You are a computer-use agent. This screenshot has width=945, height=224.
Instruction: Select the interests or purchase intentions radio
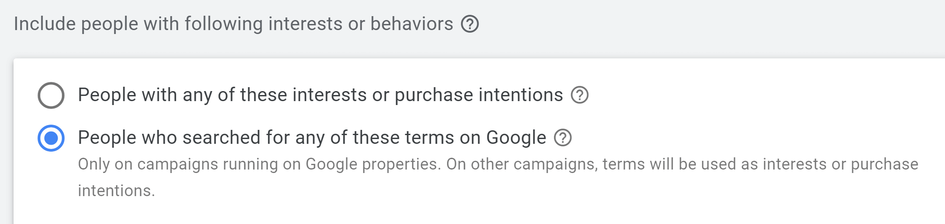(x=51, y=95)
